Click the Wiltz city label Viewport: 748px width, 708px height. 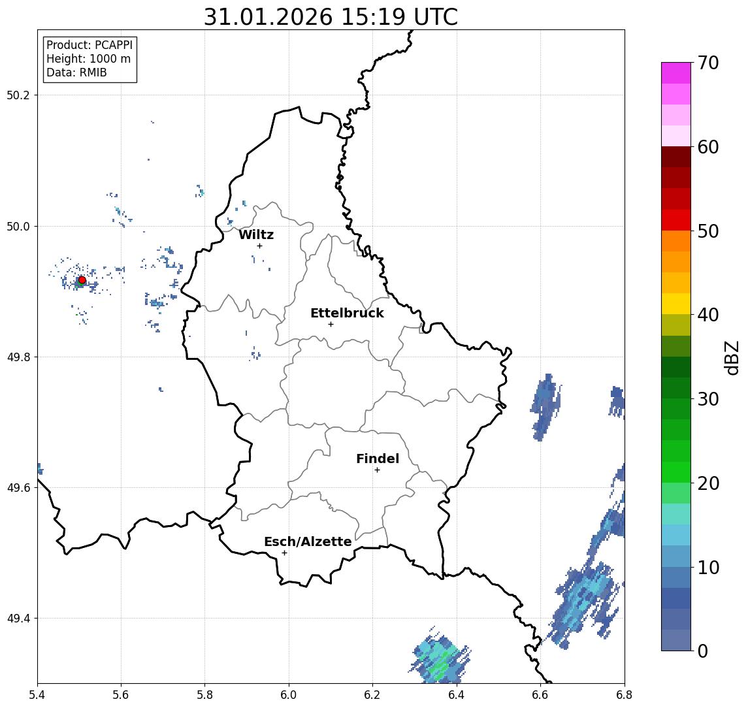point(256,234)
